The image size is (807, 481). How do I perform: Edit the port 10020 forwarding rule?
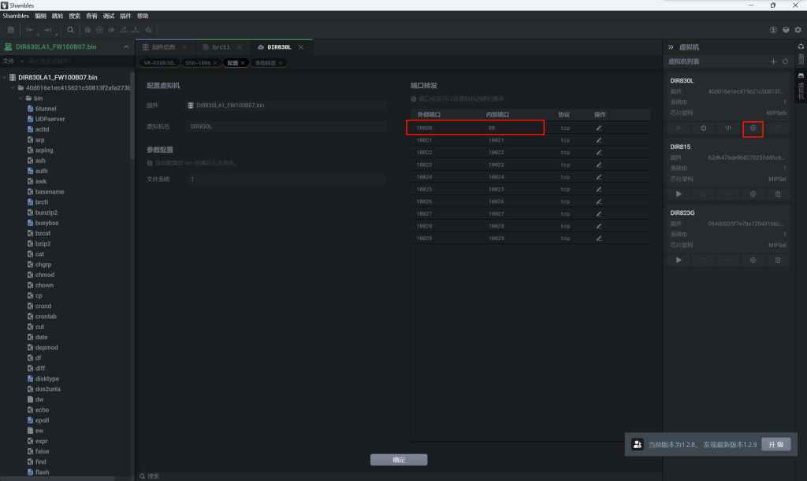(598, 128)
